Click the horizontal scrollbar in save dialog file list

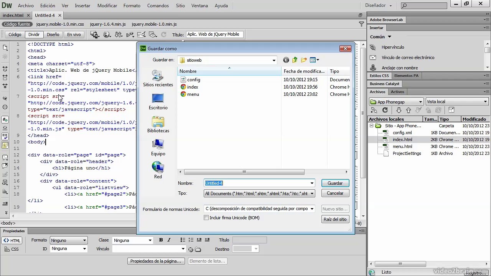[x=244, y=172]
